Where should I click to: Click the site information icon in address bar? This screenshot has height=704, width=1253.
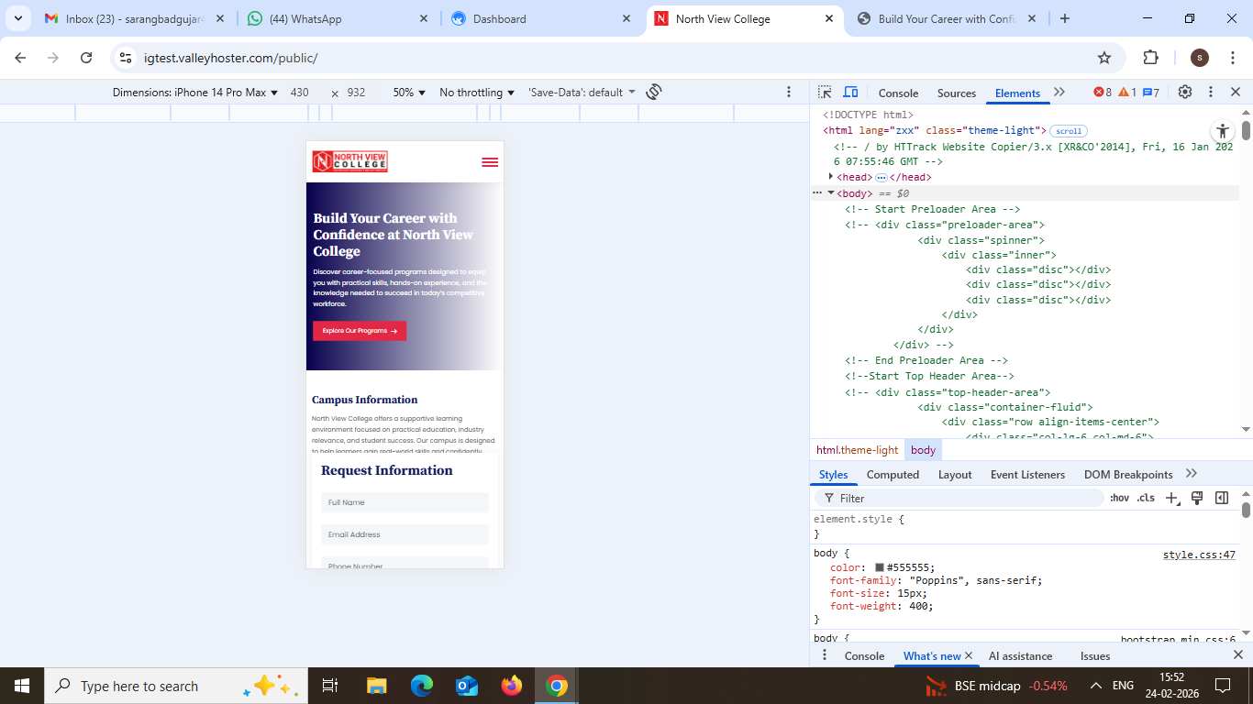126,58
